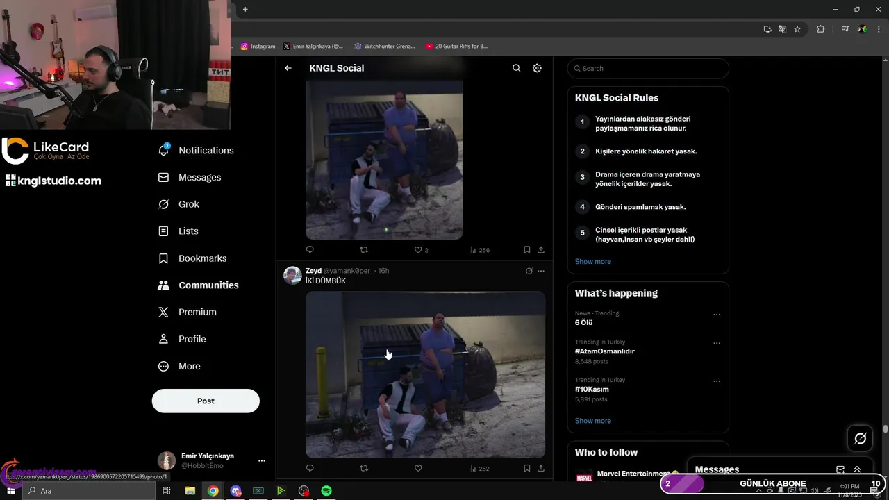This screenshot has width=889, height=500.
Task: Bookmark this page with the star
Action: pyautogui.click(x=797, y=29)
